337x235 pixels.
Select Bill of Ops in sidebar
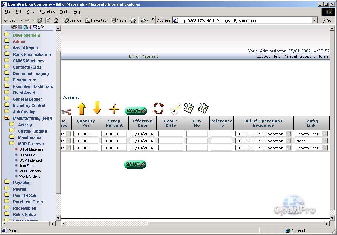[27, 155]
